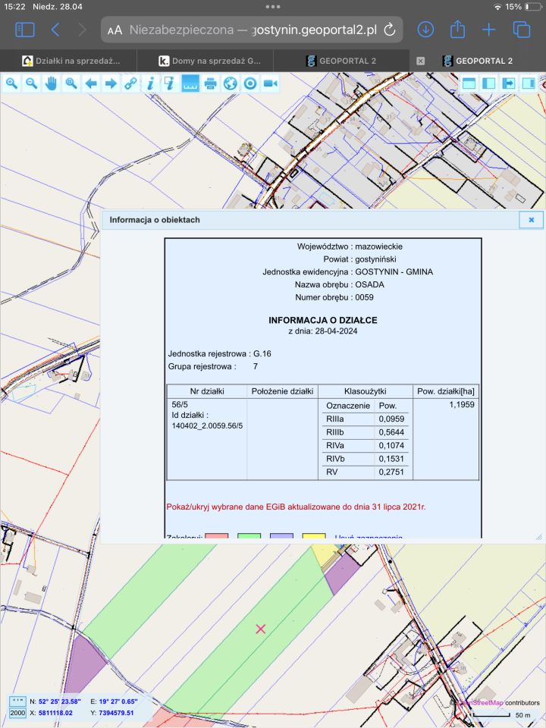The height and width of the screenshot is (728, 546).
Task: Open the globe map layers icon
Action: [x=230, y=83]
